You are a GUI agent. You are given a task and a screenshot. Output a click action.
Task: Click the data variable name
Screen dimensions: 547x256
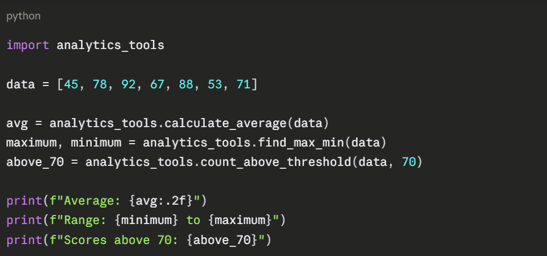(x=21, y=84)
